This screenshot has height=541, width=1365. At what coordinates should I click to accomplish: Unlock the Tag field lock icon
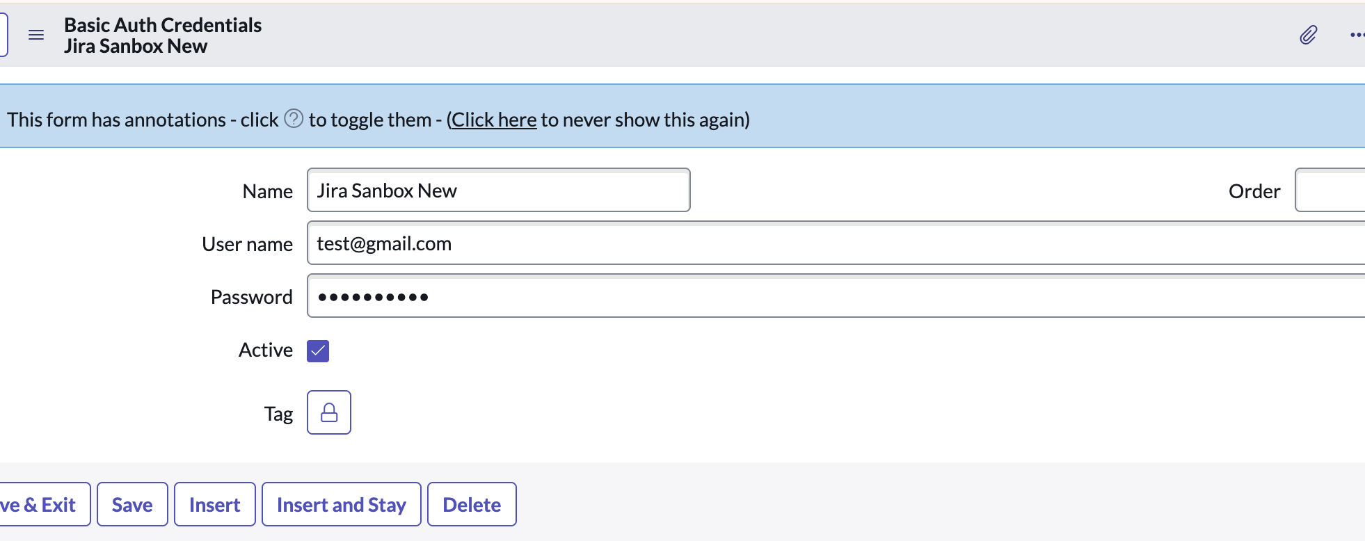(329, 412)
